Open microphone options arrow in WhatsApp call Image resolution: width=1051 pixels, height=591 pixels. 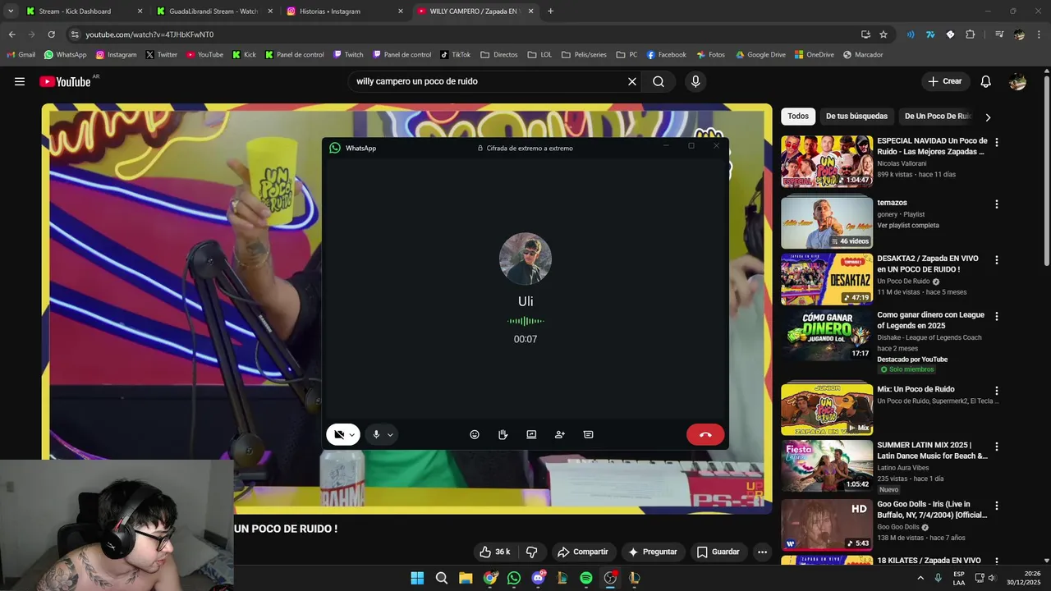[x=390, y=435]
